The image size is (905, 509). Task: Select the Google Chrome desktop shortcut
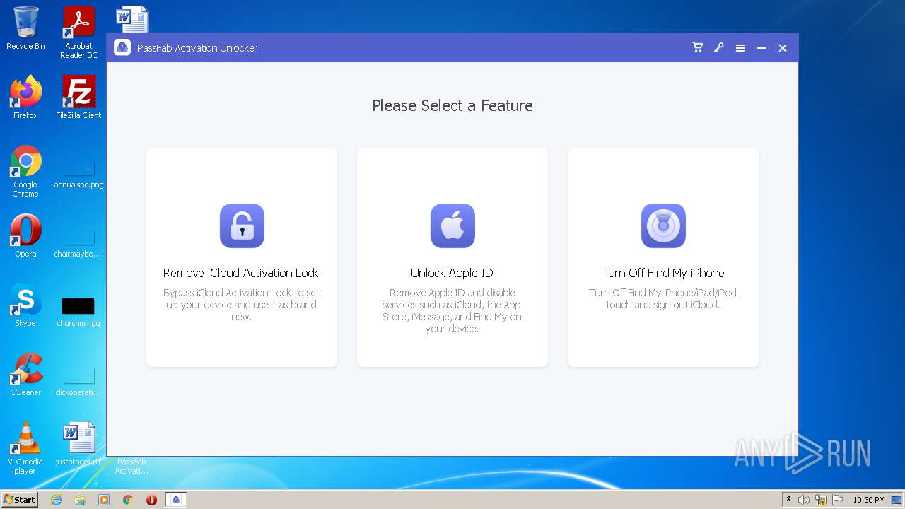click(25, 172)
